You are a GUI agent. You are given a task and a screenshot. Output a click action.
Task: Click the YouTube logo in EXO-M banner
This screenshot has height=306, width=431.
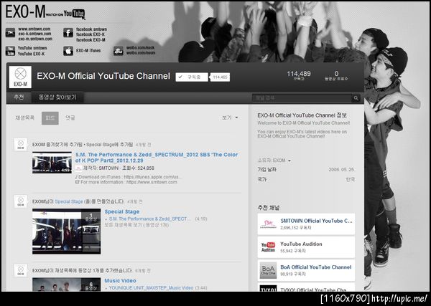coord(73,14)
